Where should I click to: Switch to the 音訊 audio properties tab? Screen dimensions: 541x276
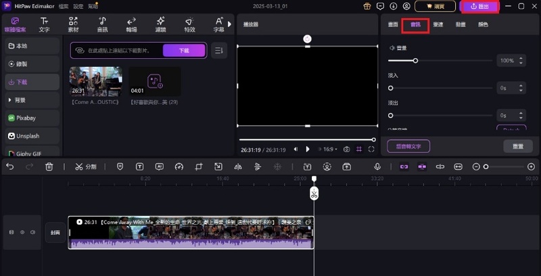[x=415, y=25]
